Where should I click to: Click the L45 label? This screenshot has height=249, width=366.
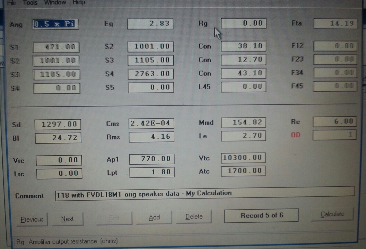[x=204, y=87]
